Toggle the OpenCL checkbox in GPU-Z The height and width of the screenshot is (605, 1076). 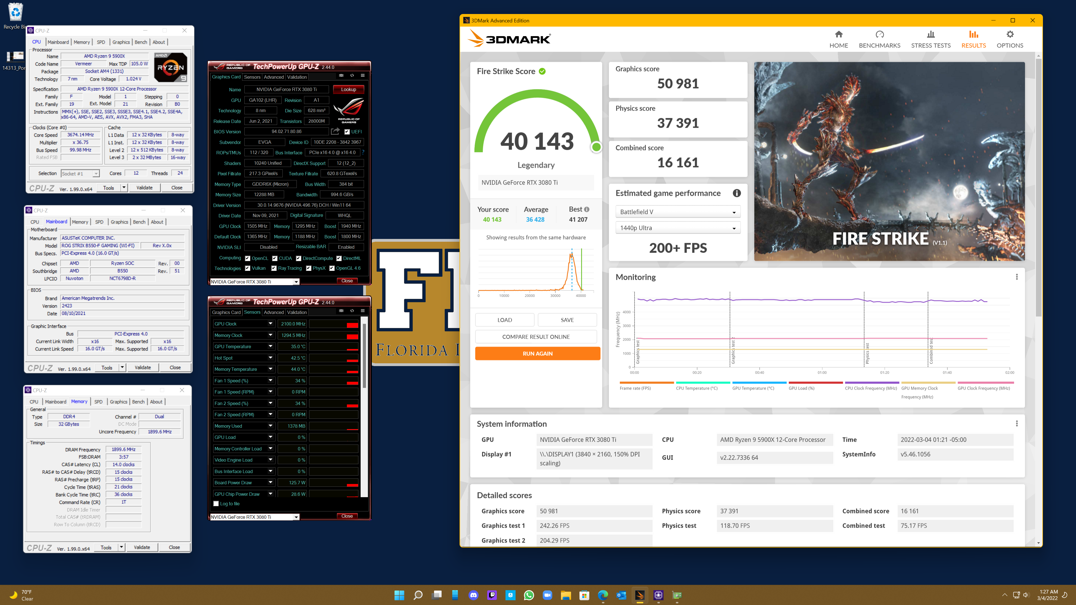pos(248,259)
